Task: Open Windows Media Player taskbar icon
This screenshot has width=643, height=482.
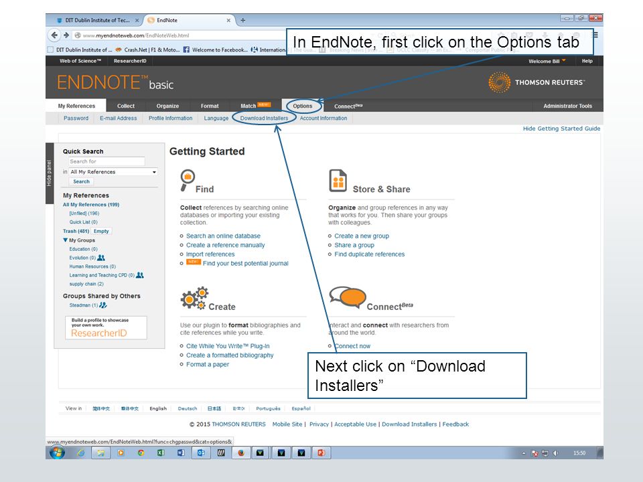Action: click(121, 453)
